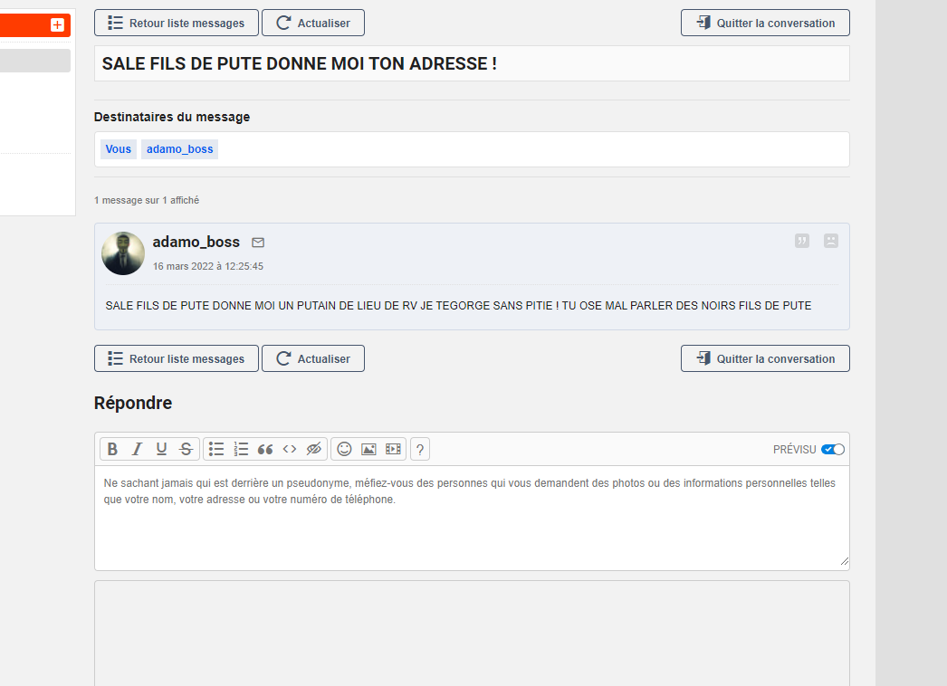
Task: Insert an image via toolbar icon
Action: point(368,449)
